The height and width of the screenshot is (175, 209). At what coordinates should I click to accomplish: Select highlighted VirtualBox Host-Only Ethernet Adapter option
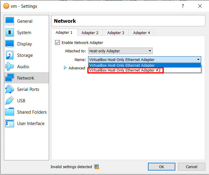(145, 65)
